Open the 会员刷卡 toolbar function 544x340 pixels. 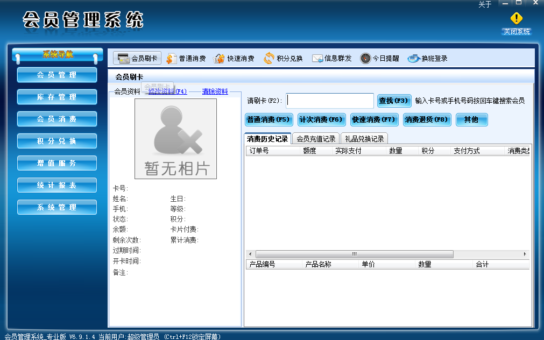coord(138,58)
